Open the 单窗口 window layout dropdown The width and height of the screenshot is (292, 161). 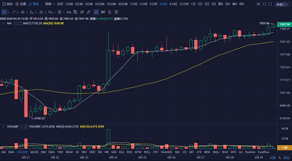[282, 4]
